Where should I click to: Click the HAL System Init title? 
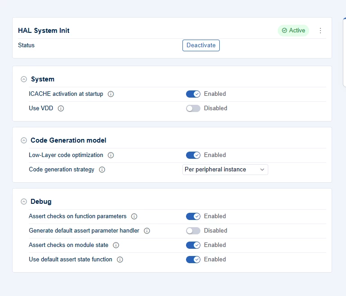click(44, 31)
